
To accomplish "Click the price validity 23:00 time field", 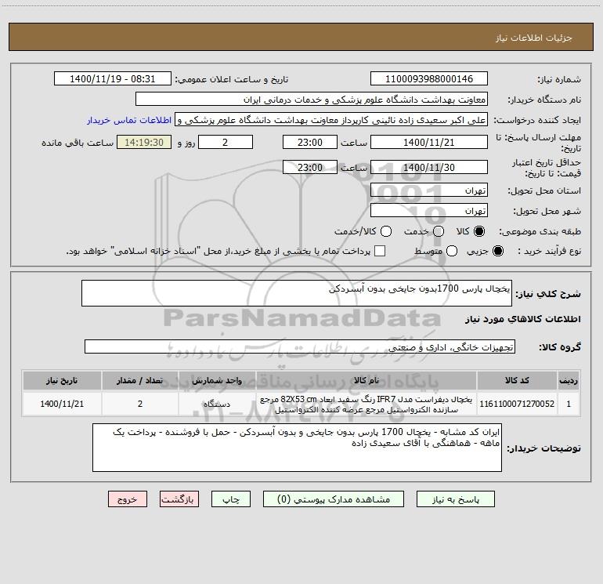I will pos(310,167).
